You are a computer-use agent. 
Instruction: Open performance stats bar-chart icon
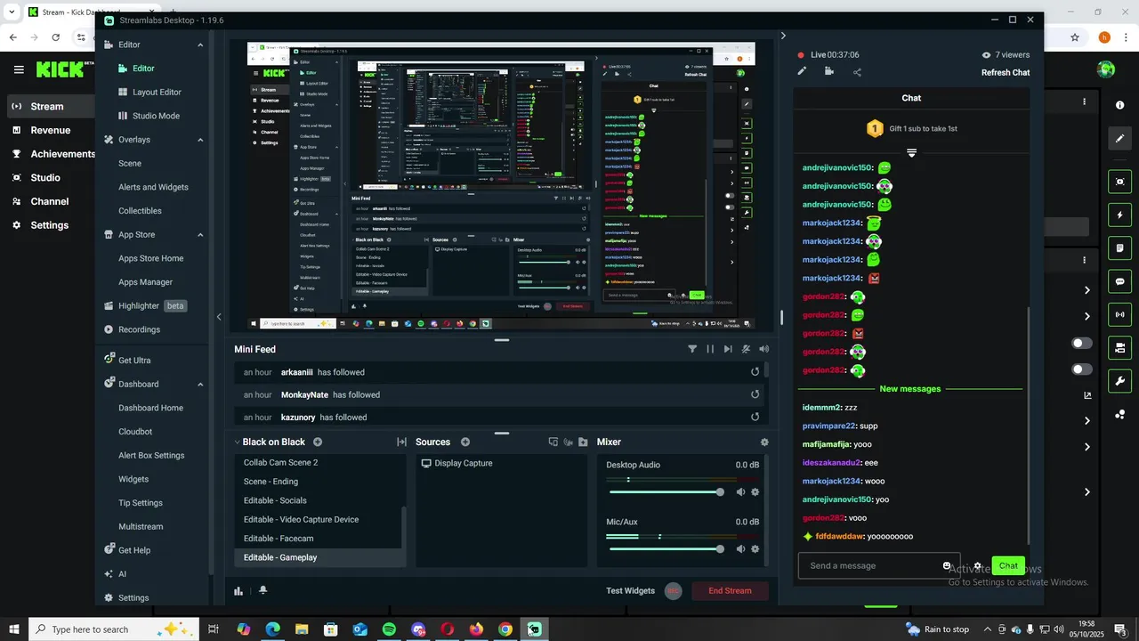point(238,590)
